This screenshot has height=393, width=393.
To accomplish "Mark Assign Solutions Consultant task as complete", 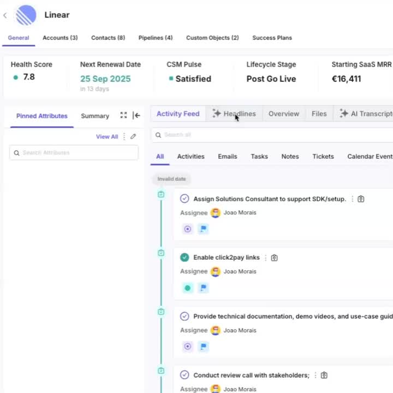I will pos(184,199).
